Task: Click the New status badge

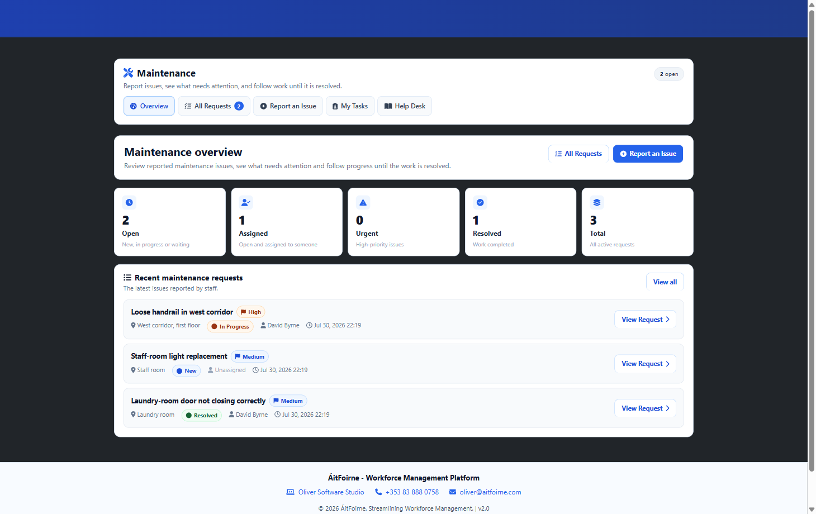Action: pos(187,371)
